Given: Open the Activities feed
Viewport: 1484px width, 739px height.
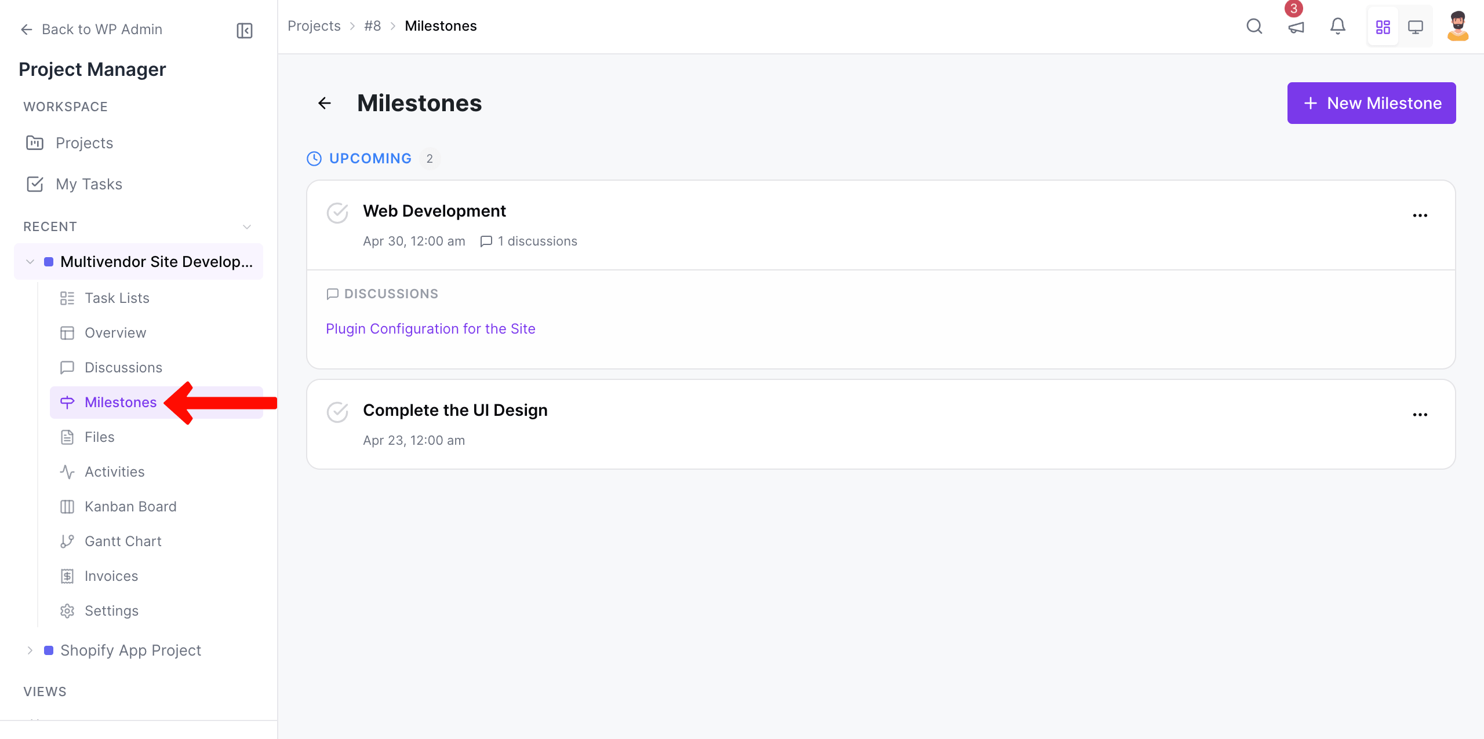Looking at the screenshot, I should pos(115,471).
